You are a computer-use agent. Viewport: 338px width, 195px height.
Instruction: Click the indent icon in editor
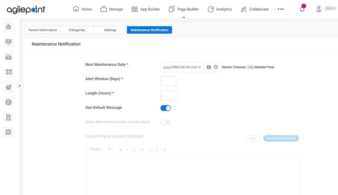165,150
